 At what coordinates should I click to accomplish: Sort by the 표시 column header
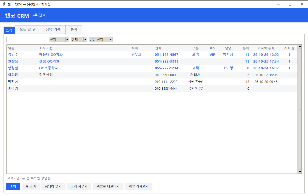212,48
